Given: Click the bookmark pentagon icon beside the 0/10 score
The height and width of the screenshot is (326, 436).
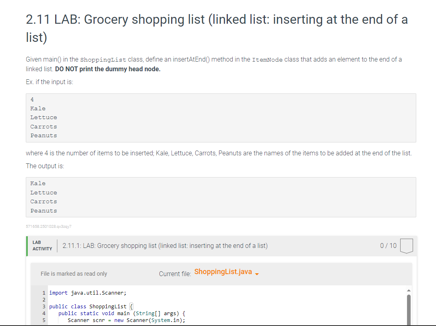Looking at the screenshot, I should 407,246.
